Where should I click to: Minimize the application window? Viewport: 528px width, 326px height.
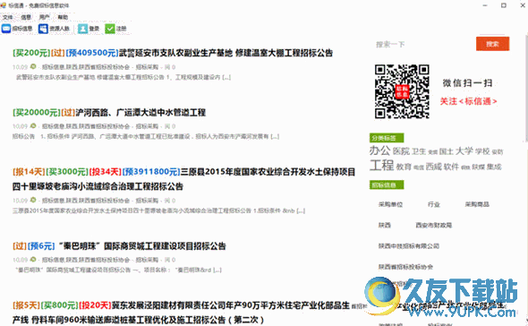tap(485, 5)
